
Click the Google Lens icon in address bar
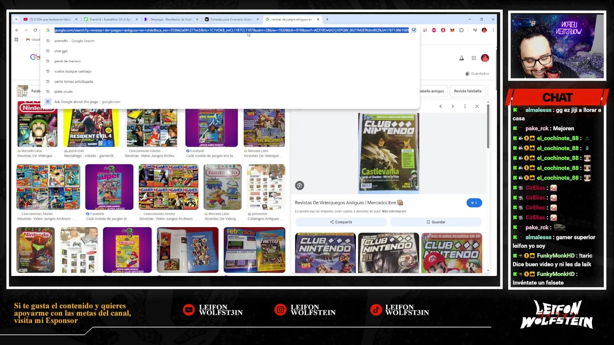click(x=413, y=30)
